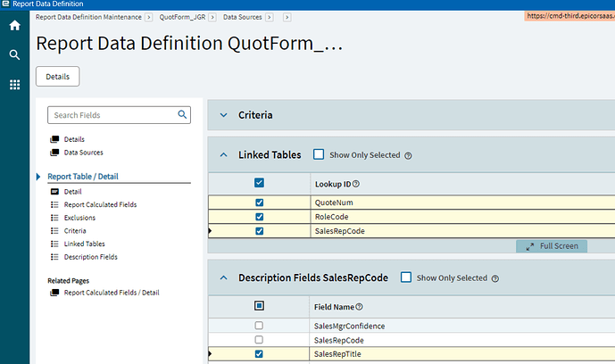Screen dimensions: 615x364
Task: Click the Full Screen button
Action: click(x=552, y=246)
